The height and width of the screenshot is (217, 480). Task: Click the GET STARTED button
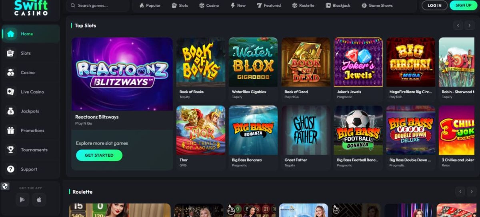tap(99, 155)
